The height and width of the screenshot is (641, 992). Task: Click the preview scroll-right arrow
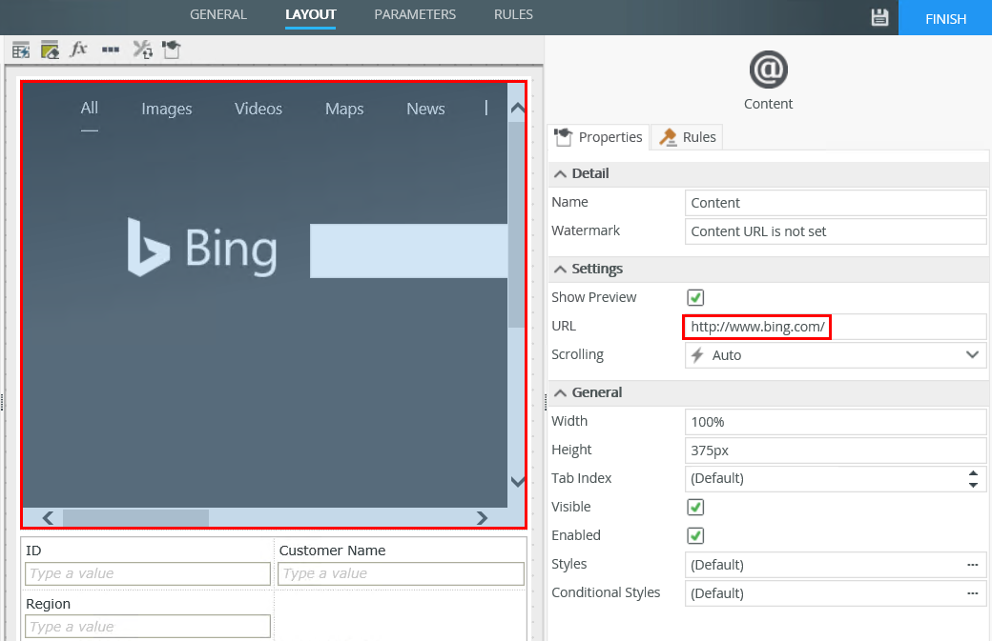tap(482, 518)
